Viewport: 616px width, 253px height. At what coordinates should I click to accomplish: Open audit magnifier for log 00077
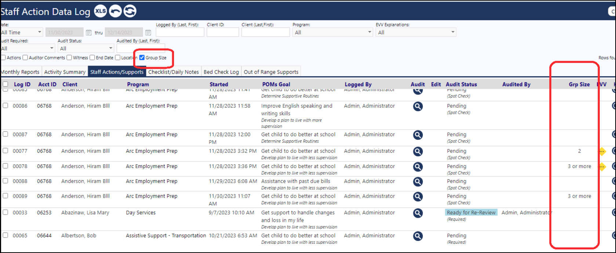[x=418, y=152]
